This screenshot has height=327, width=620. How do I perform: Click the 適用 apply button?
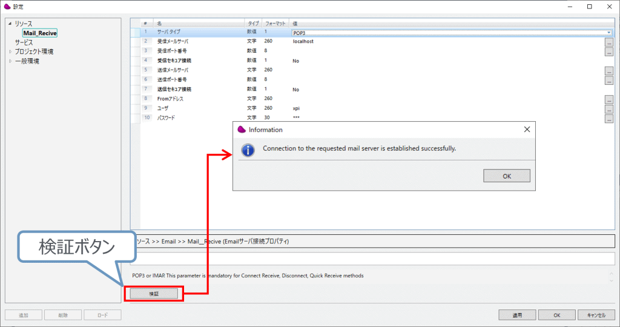[516, 315]
